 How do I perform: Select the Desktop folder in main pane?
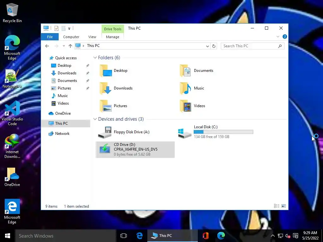[x=114, y=71]
